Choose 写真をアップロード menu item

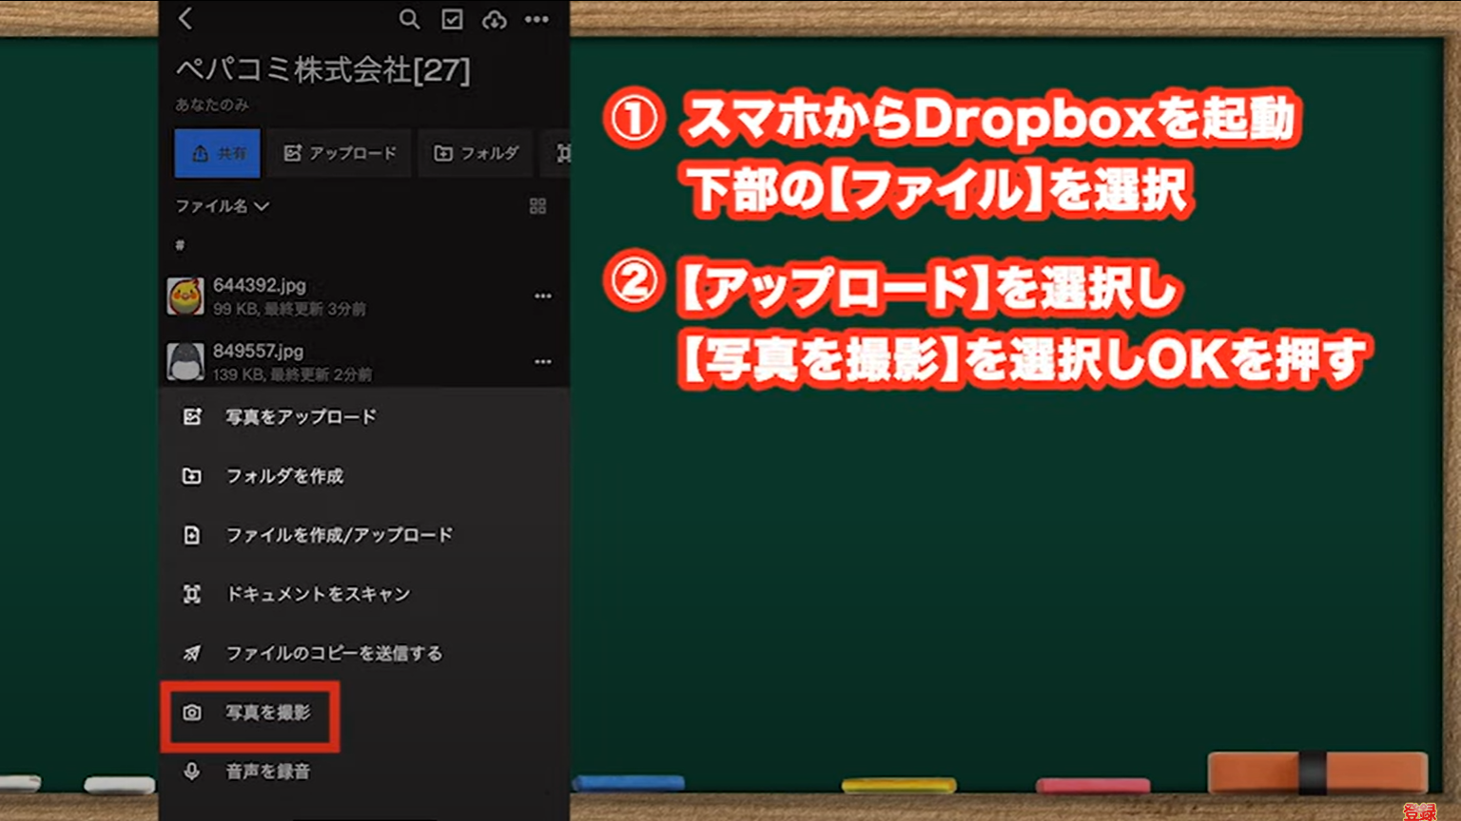pyautogui.click(x=364, y=416)
